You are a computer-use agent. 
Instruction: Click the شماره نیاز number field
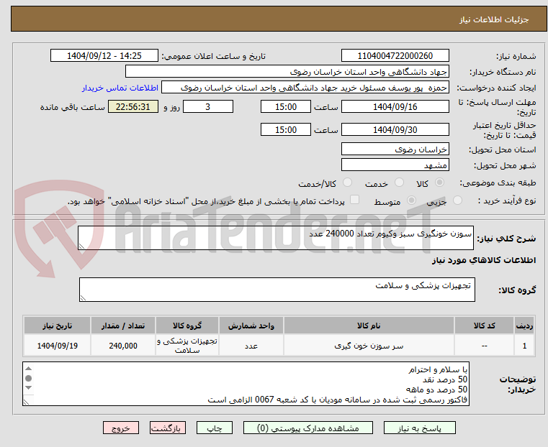point(395,56)
